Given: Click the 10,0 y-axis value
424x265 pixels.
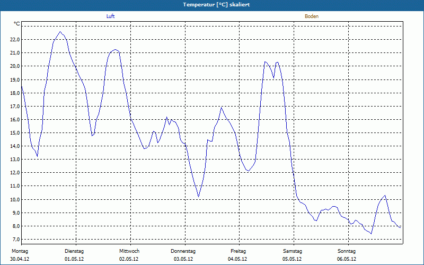Looking at the screenshot, I should point(15,200).
